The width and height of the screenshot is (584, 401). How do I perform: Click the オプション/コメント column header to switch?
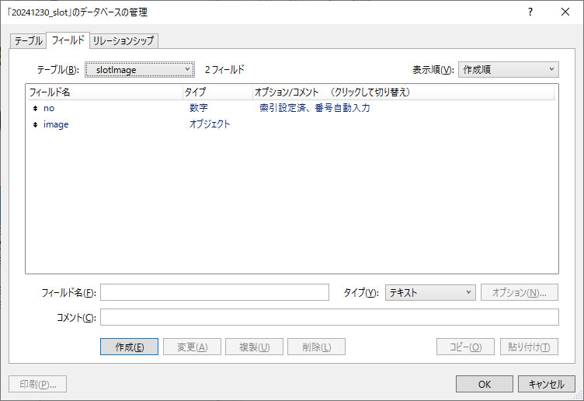pos(403,92)
